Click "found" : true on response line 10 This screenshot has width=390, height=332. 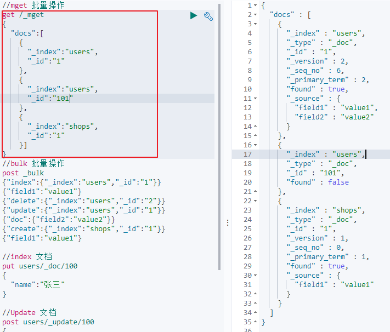point(318,89)
